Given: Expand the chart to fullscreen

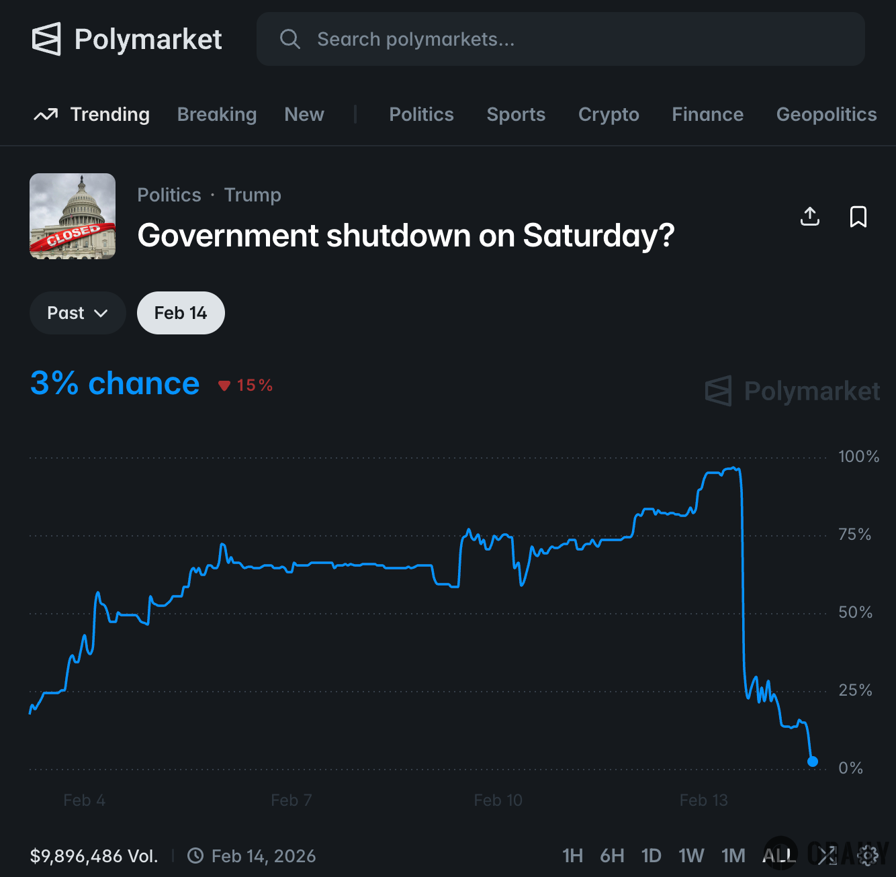Looking at the screenshot, I should tap(827, 856).
